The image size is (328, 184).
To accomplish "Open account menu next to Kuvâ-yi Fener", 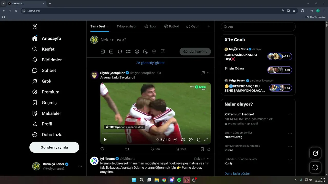I will click(x=80, y=166).
